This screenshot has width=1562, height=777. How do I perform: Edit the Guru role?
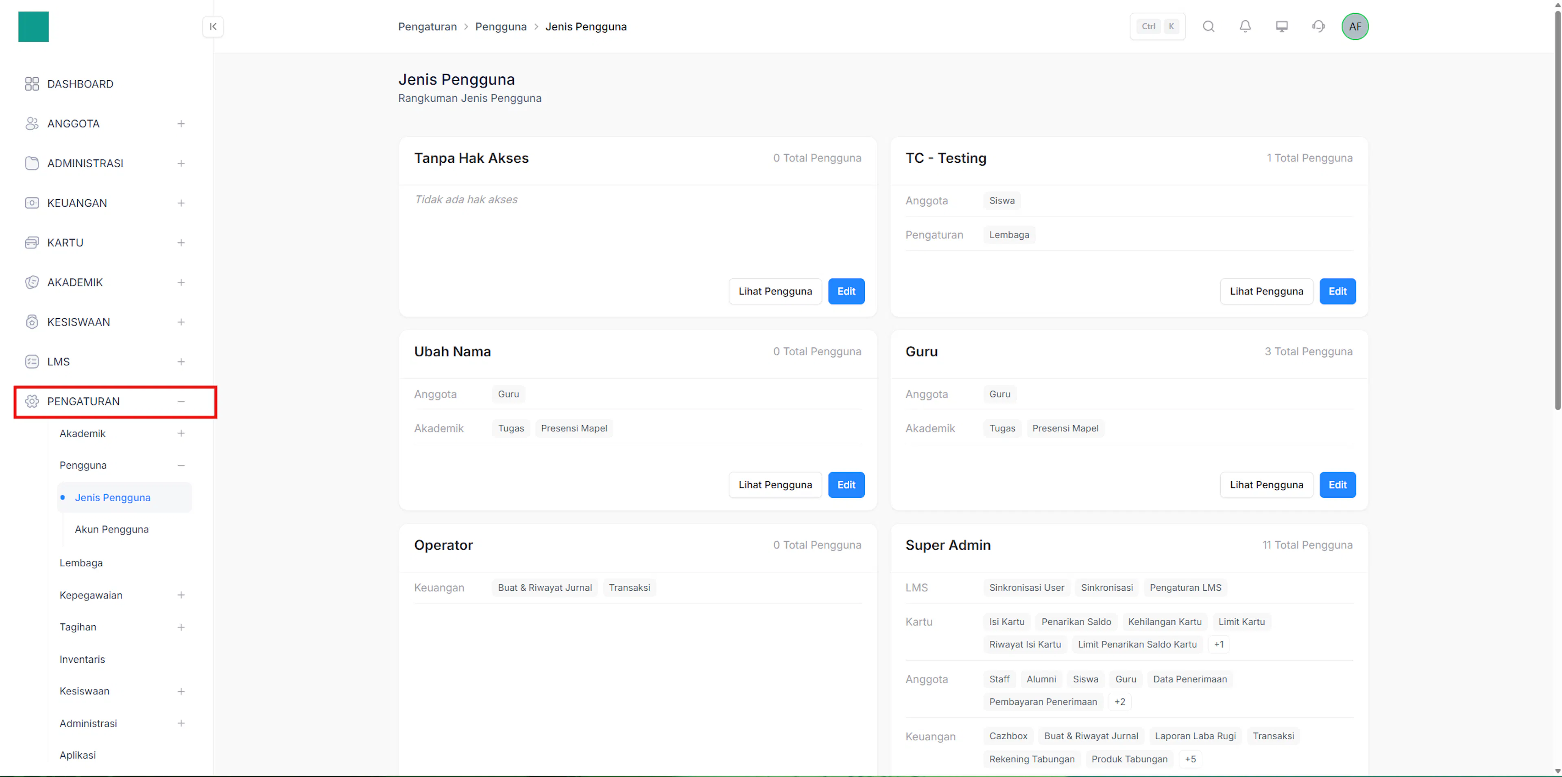[1337, 485]
